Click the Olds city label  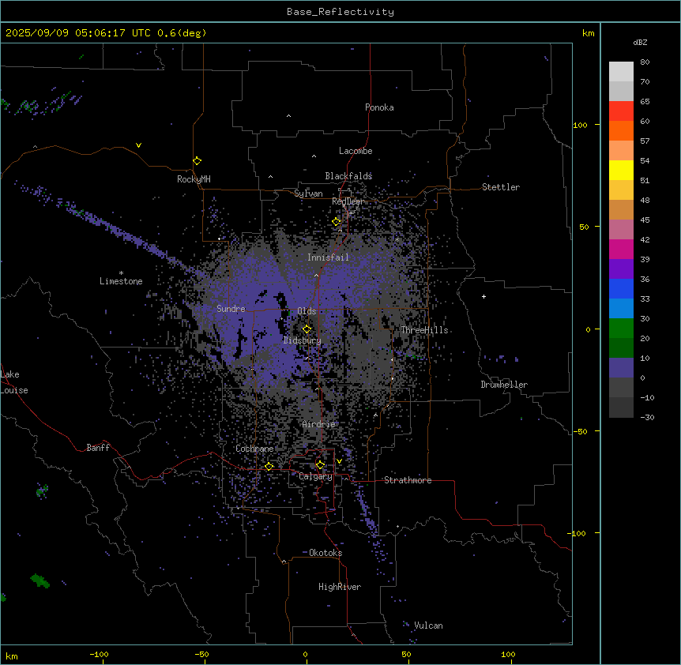[x=307, y=311]
